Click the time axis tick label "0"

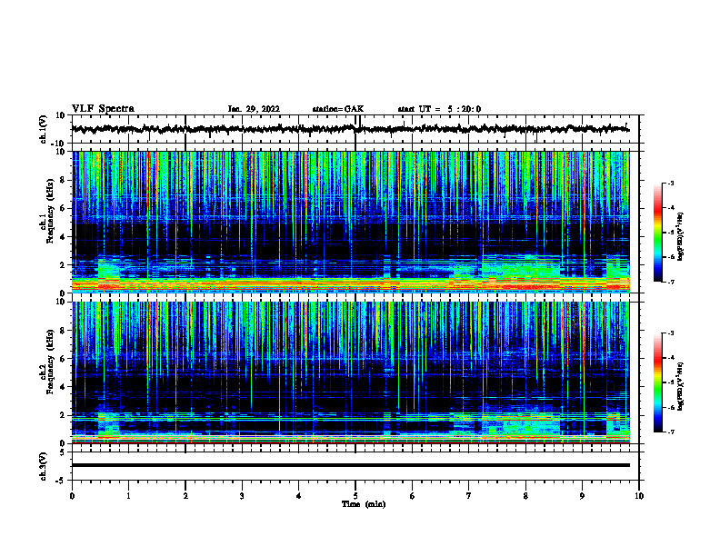(72, 496)
